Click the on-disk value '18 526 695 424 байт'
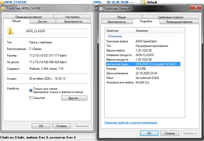Viewport: 204px width, 141px height. pos(53,62)
